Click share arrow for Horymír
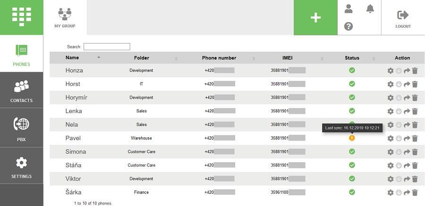This screenshot has height=206, width=425. (407, 98)
